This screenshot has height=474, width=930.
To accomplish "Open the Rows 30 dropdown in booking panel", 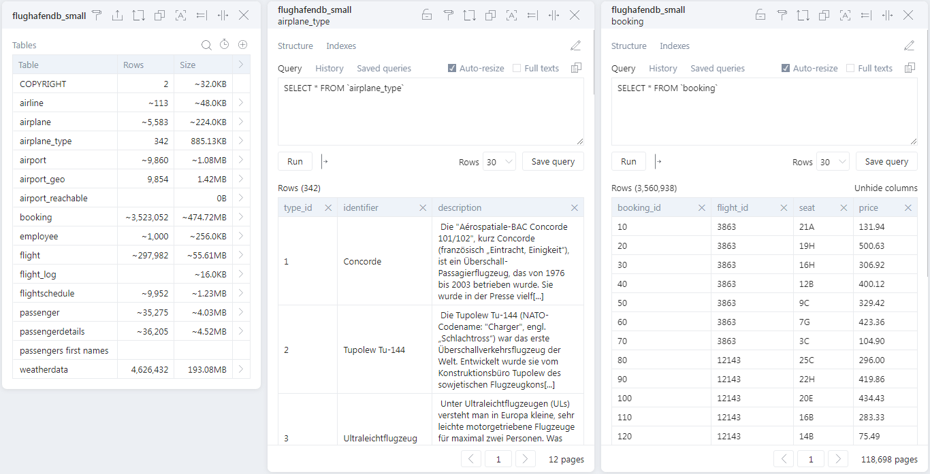I will [x=832, y=162].
